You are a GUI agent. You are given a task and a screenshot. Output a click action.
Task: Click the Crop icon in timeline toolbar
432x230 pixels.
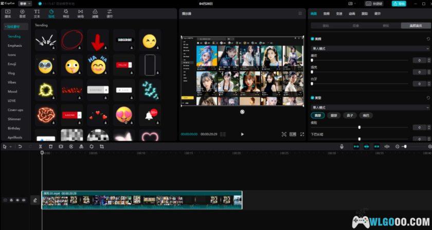tap(102, 147)
